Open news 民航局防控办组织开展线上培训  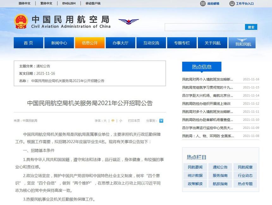point(206,104)
